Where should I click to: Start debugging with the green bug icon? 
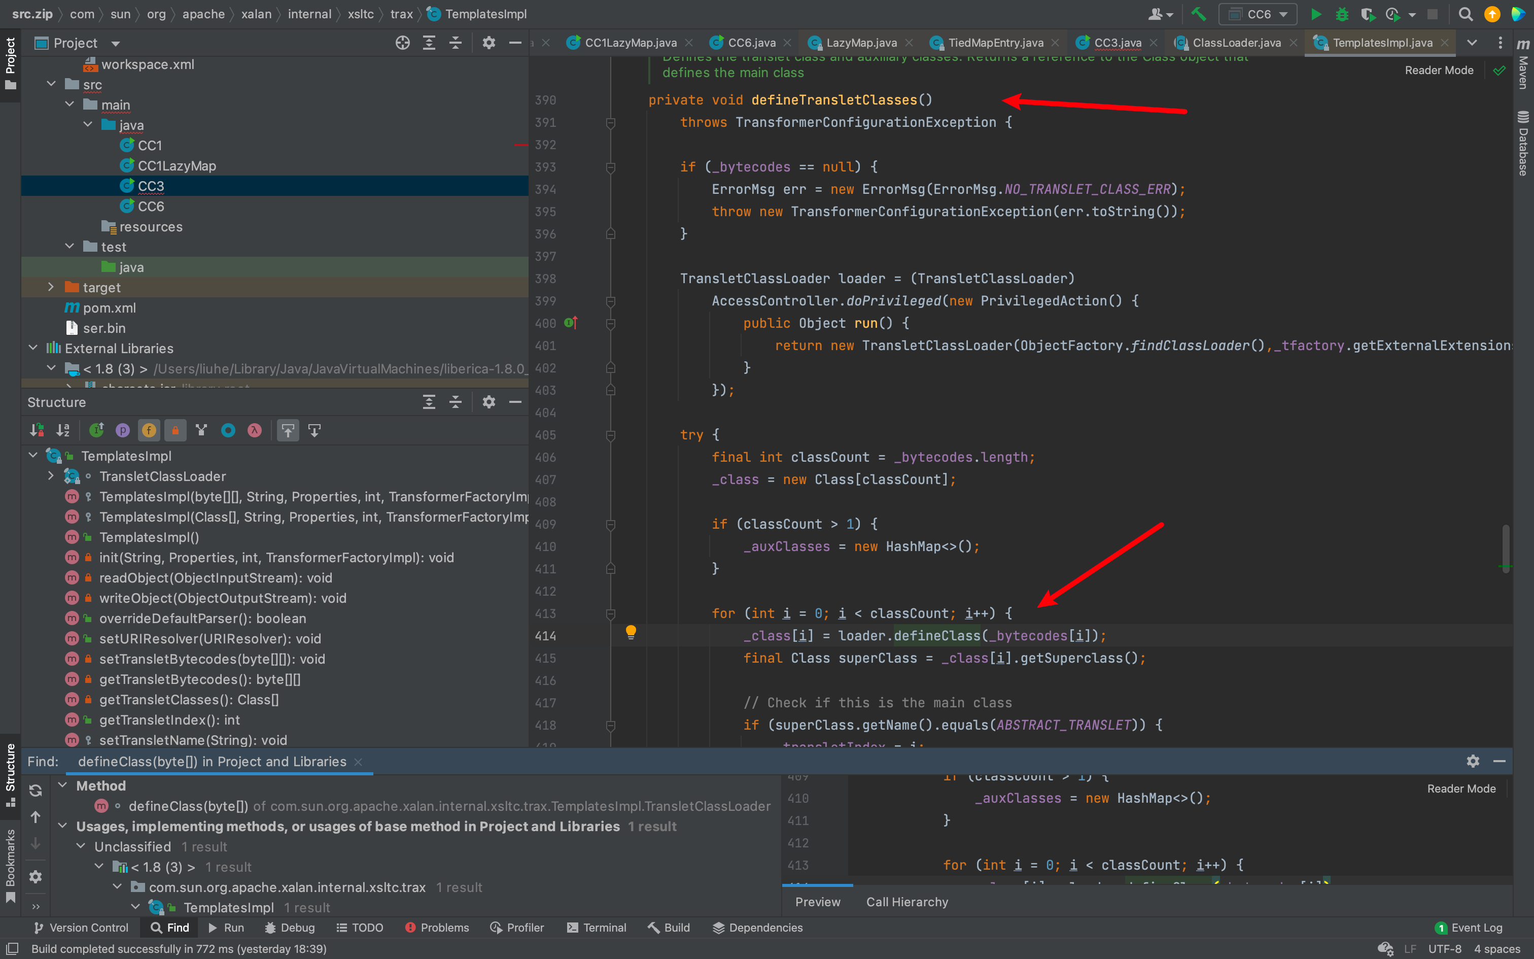coord(1342,14)
